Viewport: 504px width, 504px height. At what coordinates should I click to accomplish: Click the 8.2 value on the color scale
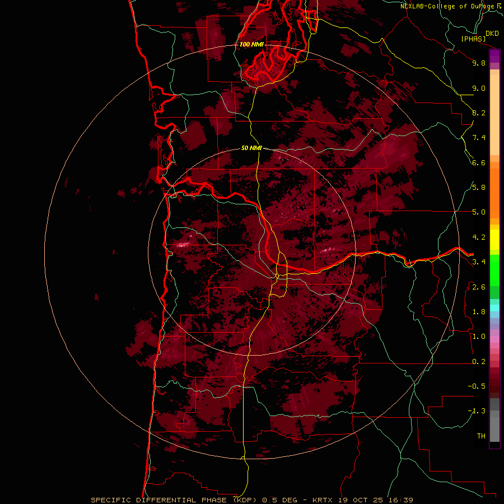coord(479,113)
